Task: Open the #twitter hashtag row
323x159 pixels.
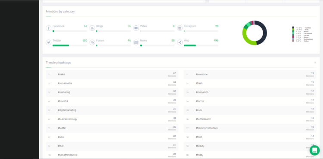Action: click(x=112, y=128)
